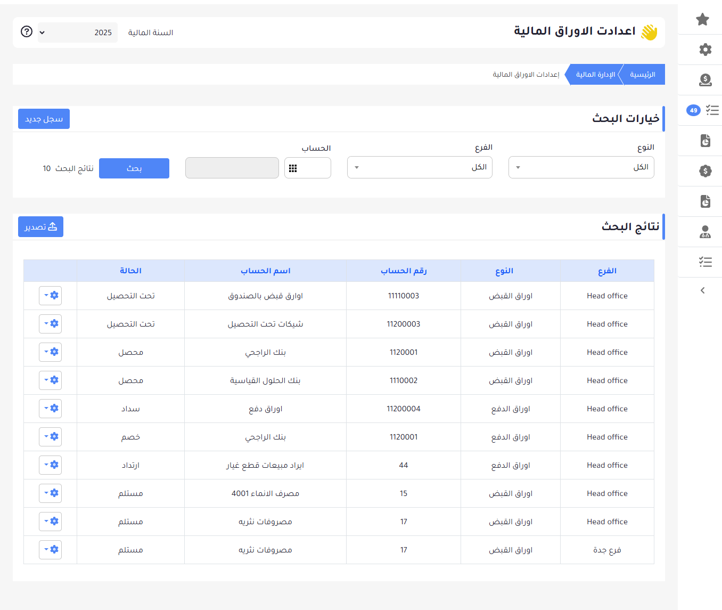Open actions gear for محصل بنك الراجحي row
722x610 pixels.
(51, 352)
